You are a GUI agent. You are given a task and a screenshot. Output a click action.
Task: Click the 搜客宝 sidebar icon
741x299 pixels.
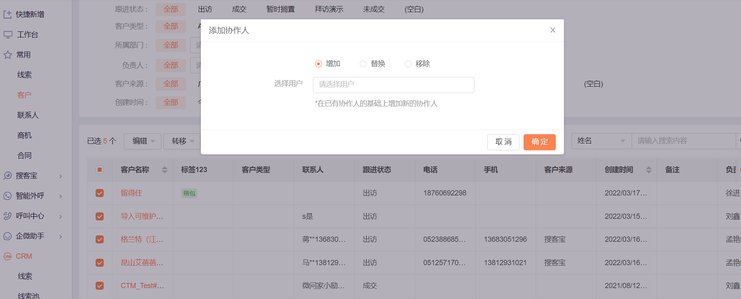[8, 176]
